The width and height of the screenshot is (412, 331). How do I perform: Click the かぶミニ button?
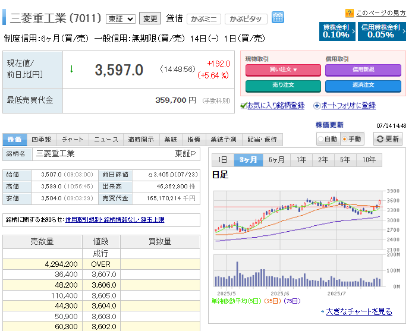[x=204, y=19]
